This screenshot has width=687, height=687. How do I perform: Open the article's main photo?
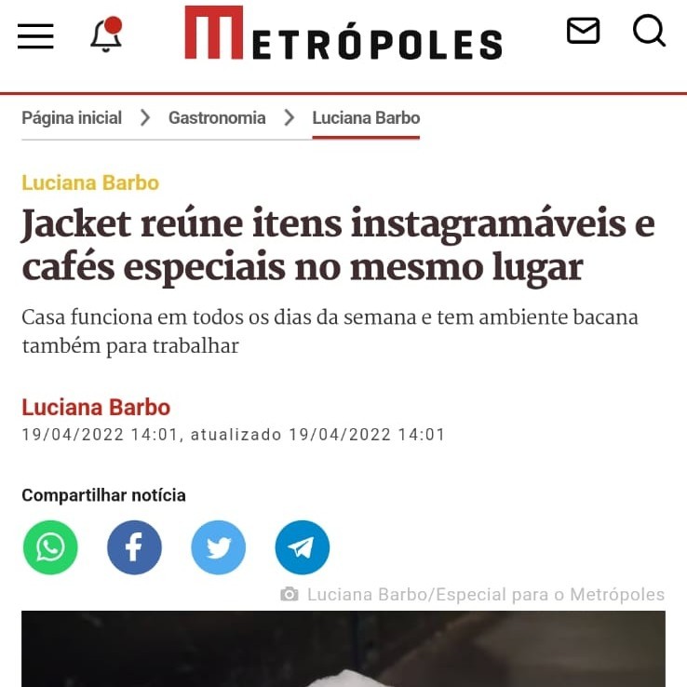click(343, 649)
